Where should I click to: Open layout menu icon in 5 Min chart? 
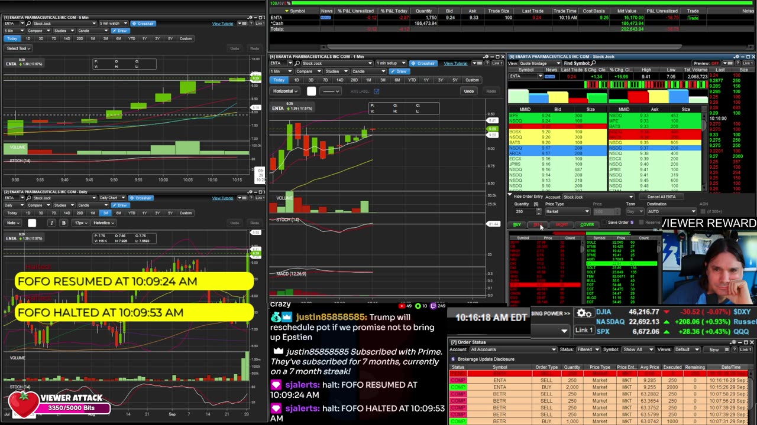coord(241,24)
